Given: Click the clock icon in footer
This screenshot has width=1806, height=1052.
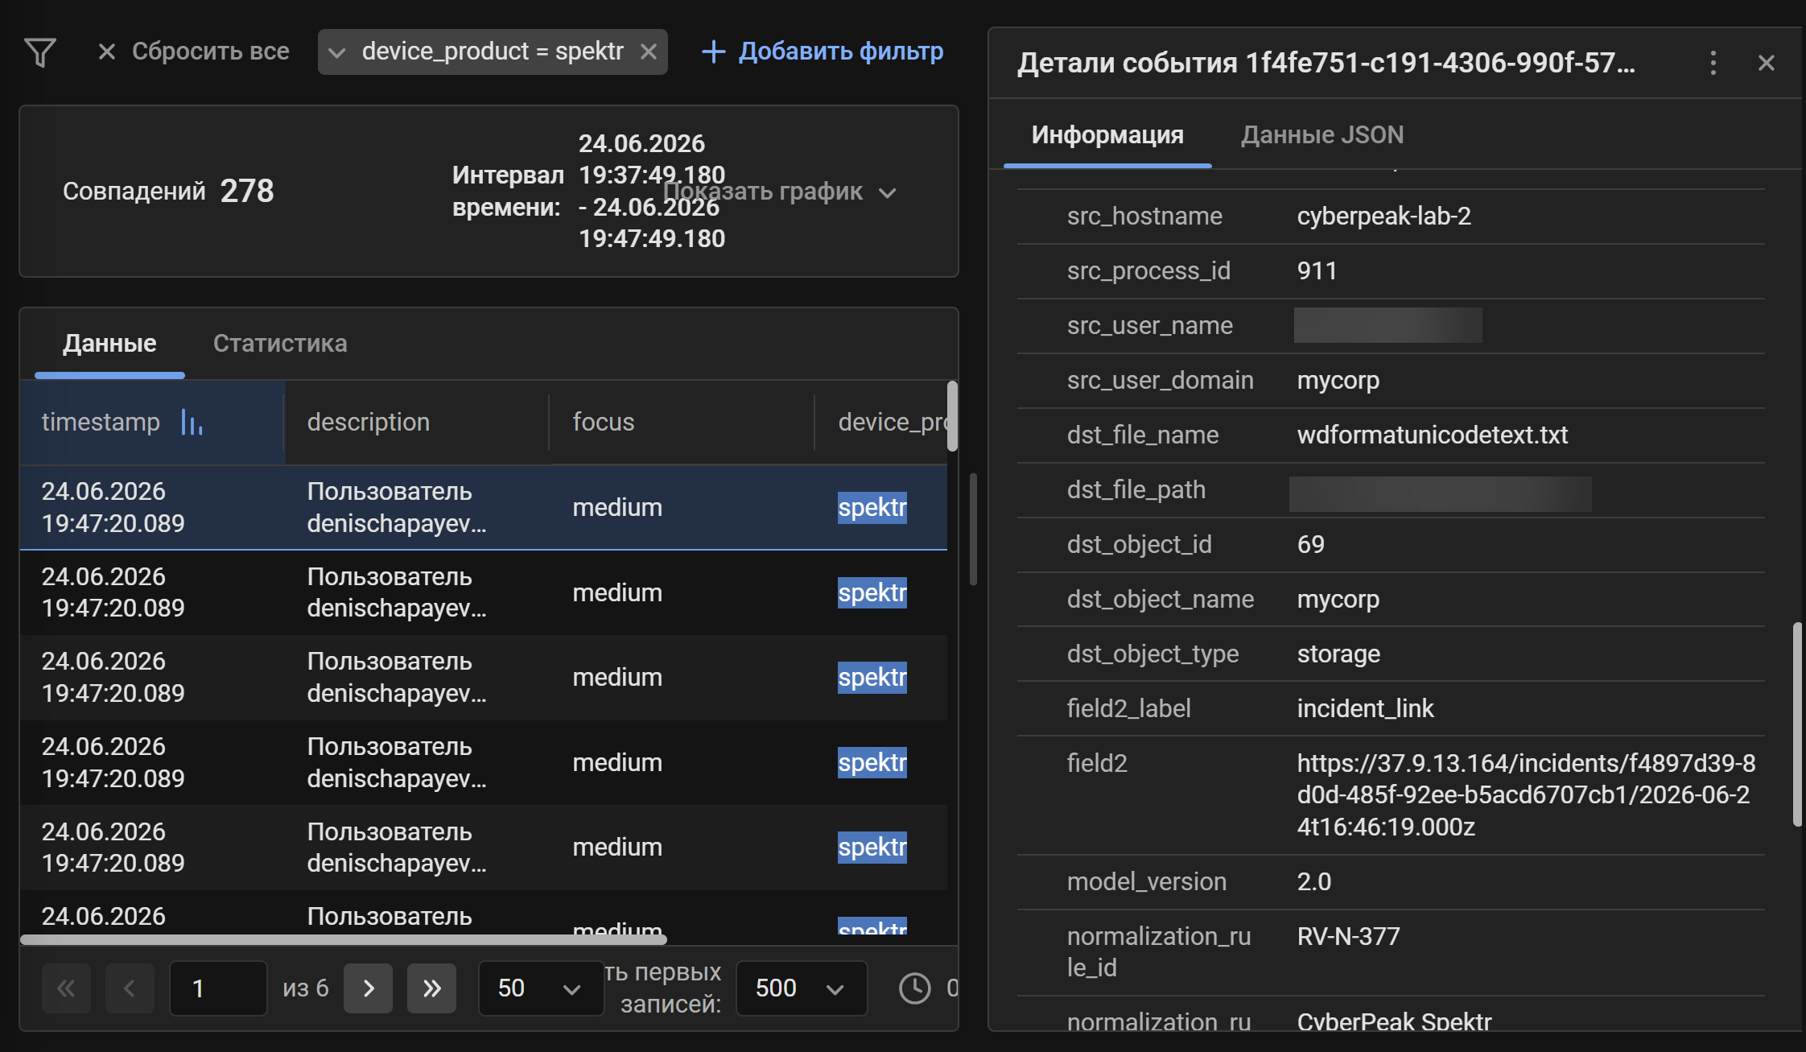Looking at the screenshot, I should click(x=915, y=988).
